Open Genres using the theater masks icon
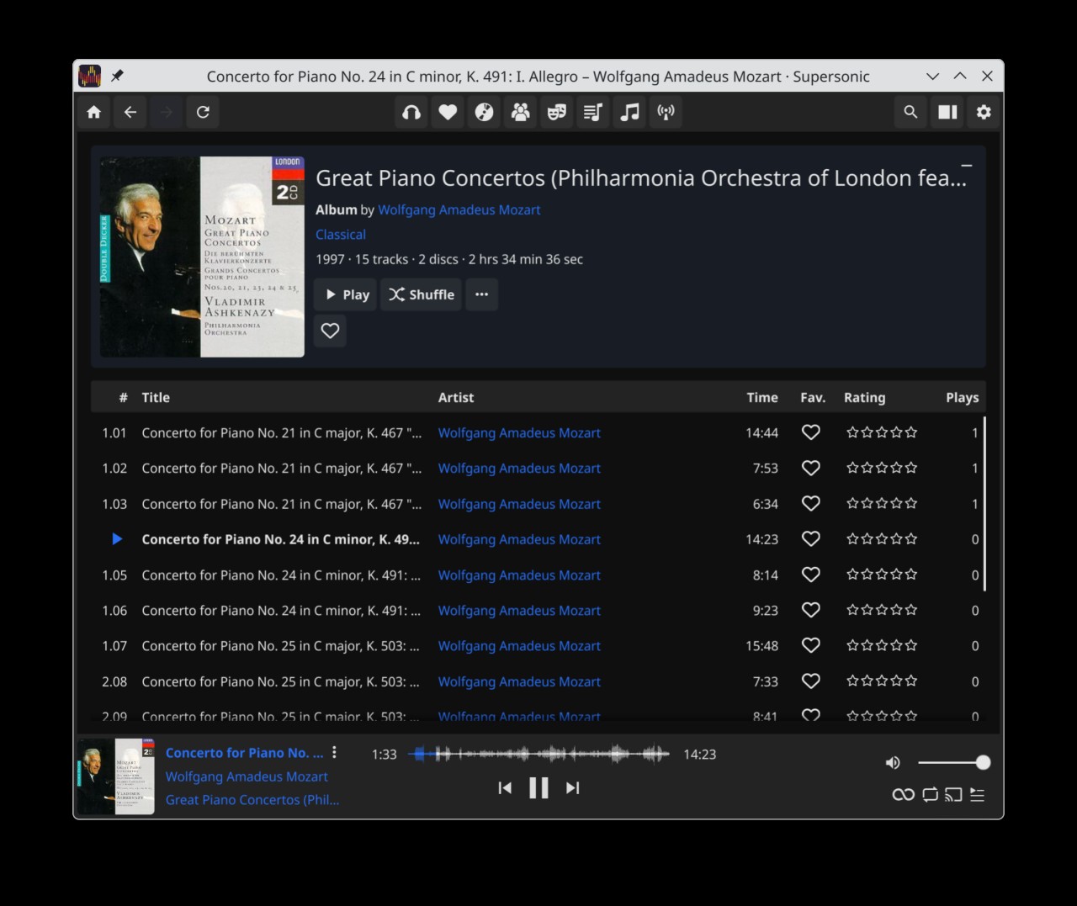This screenshot has height=906, width=1077. pyautogui.click(x=556, y=112)
